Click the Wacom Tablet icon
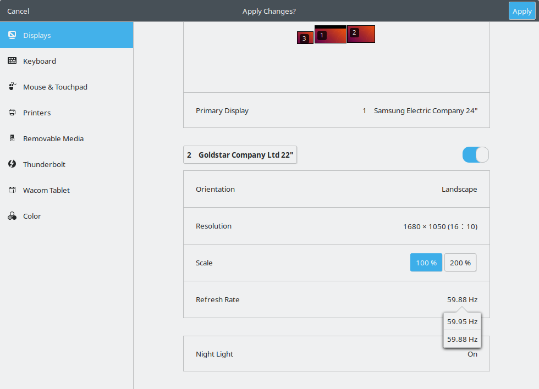 (x=12, y=190)
